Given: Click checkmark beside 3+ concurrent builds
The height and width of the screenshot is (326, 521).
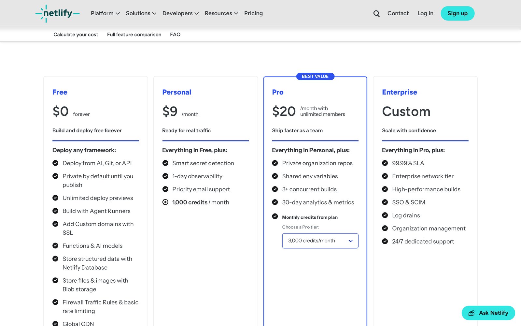Looking at the screenshot, I should [x=275, y=189].
